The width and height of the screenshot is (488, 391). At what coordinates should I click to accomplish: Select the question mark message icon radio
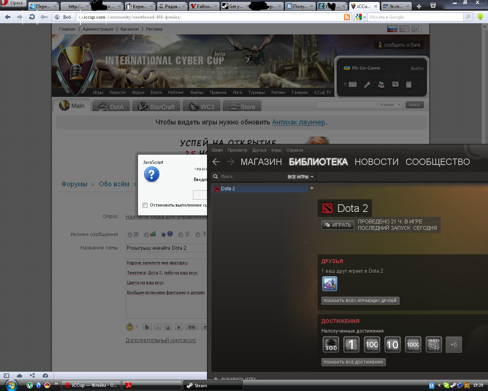[197, 235]
